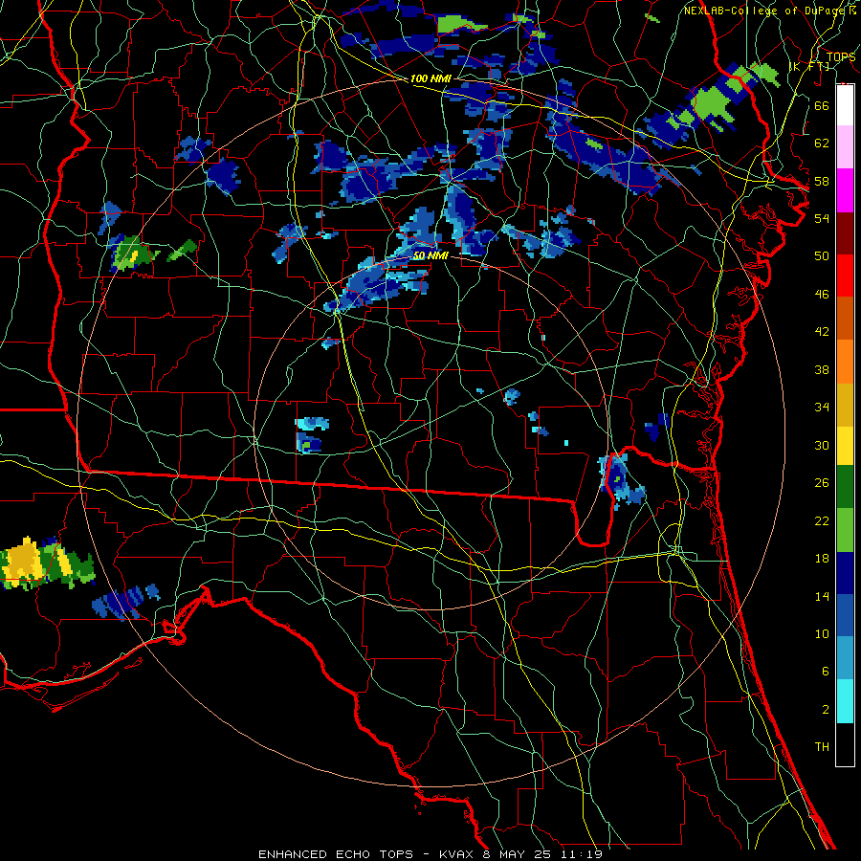Image resolution: width=861 pixels, height=861 pixels.
Task: Click the "30" legend value
Action: point(822,445)
